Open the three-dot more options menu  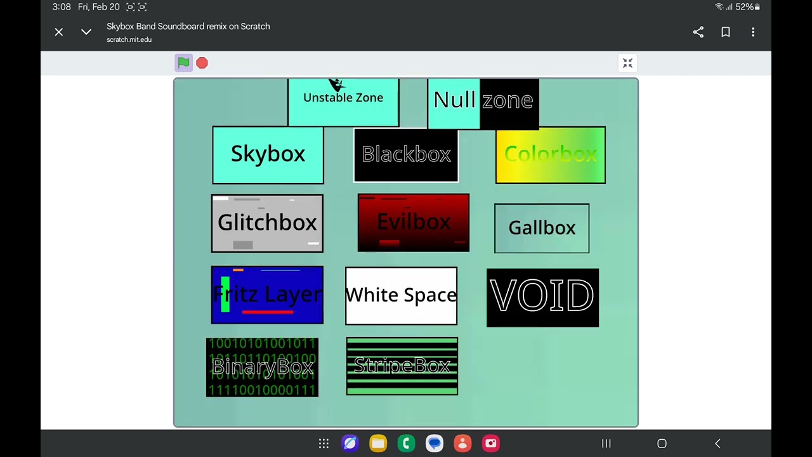point(753,32)
